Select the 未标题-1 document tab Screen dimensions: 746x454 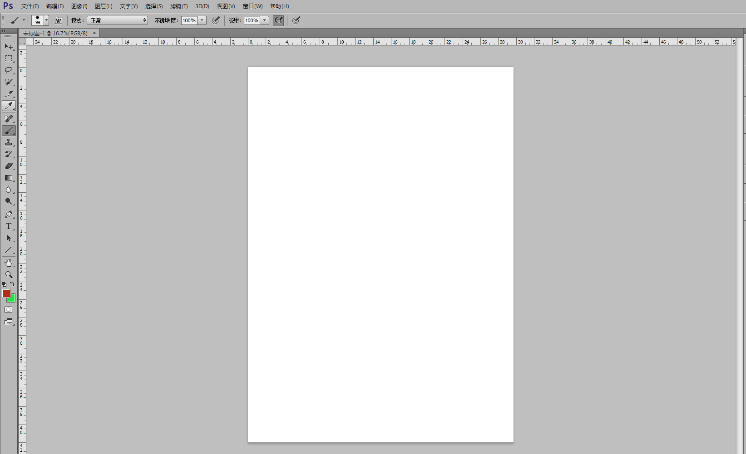point(55,33)
